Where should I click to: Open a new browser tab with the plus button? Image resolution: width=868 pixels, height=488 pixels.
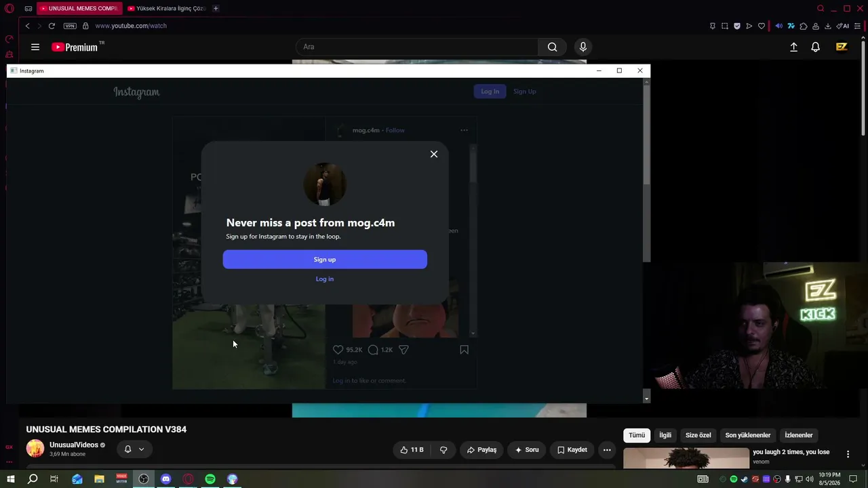click(216, 9)
